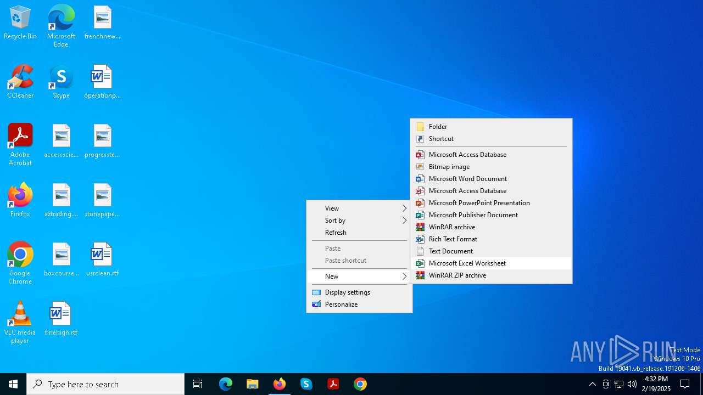Choose Personalize in the context menu

coord(359,304)
